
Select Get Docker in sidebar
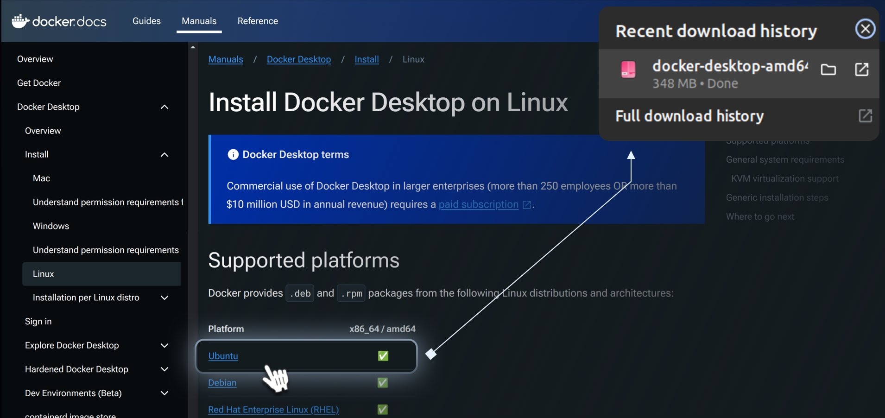click(x=39, y=83)
